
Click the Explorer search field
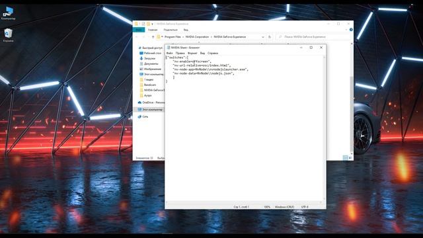point(313,37)
